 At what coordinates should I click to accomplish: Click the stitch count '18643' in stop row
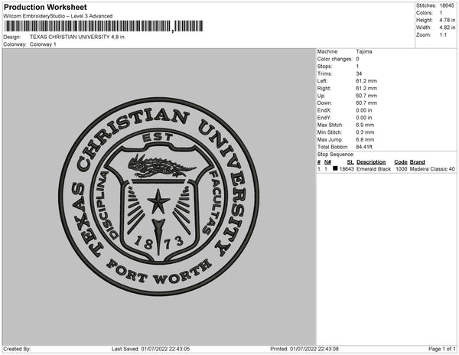[x=347, y=169]
